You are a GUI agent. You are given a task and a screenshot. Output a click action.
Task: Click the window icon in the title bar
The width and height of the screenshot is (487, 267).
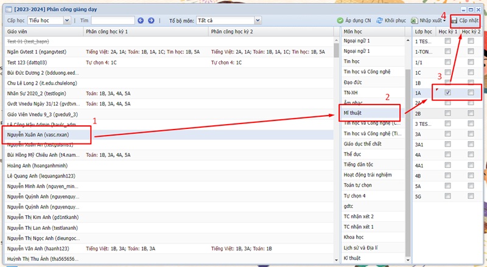9,9
